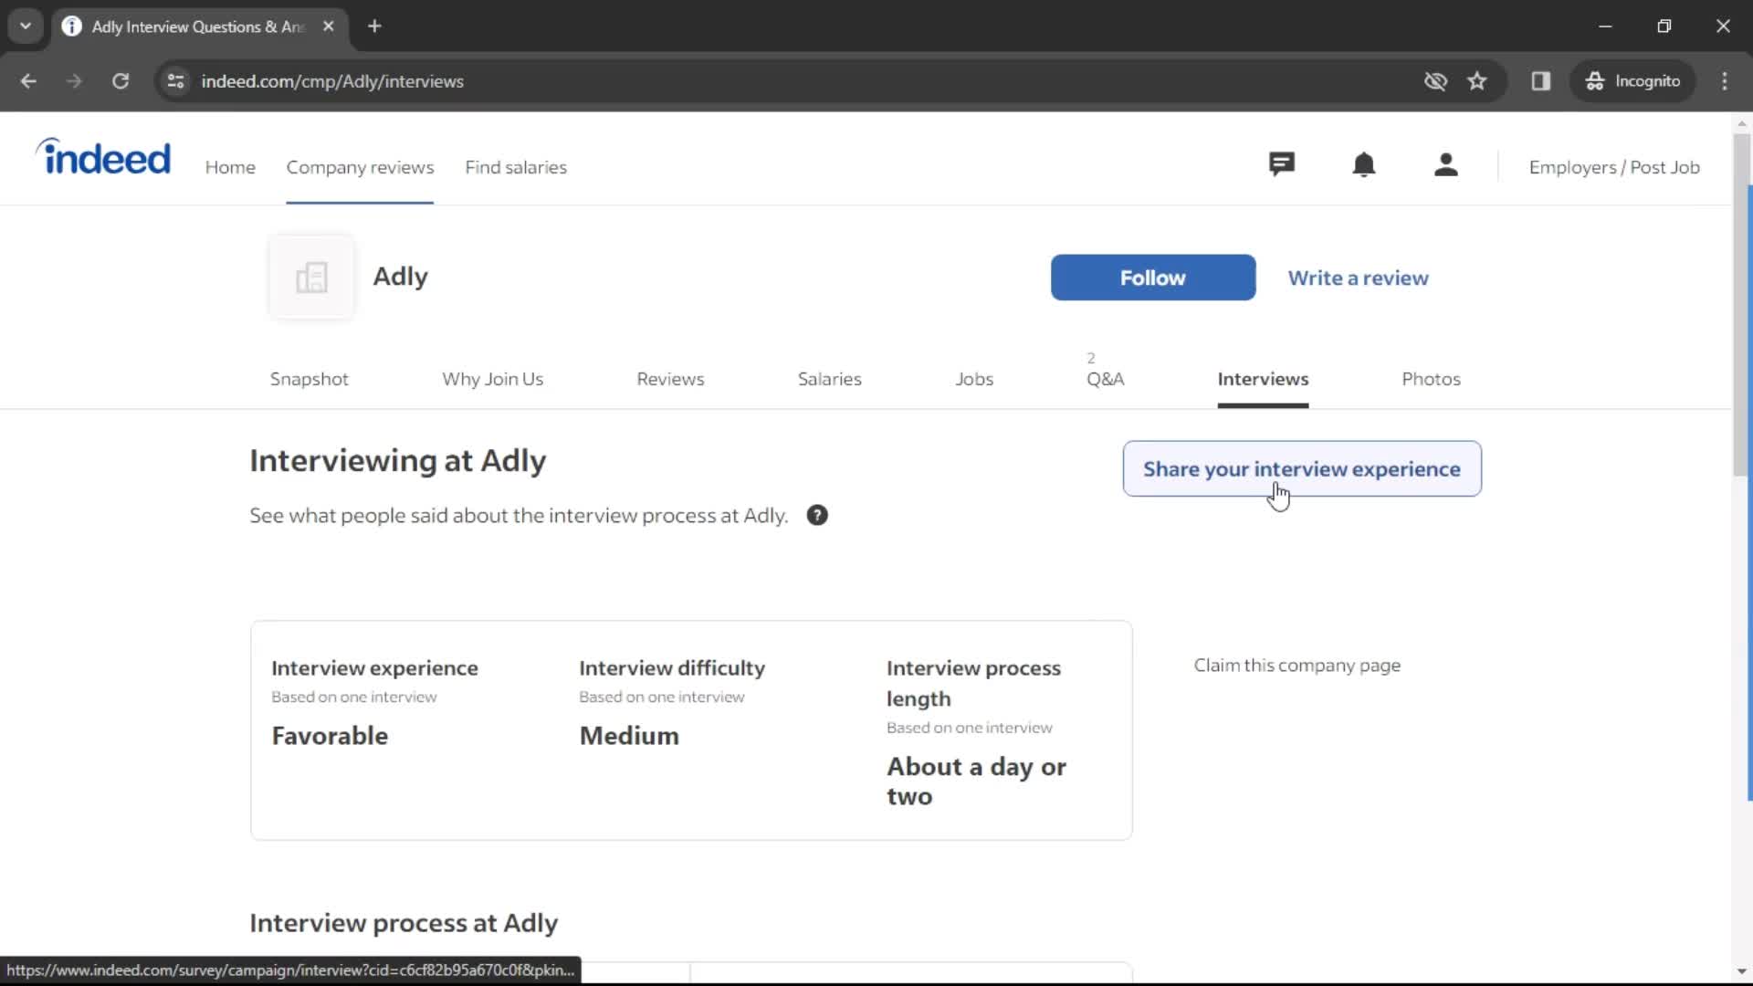Scroll down to Interview process section
1753x986 pixels.
click(x=404, y=922)
